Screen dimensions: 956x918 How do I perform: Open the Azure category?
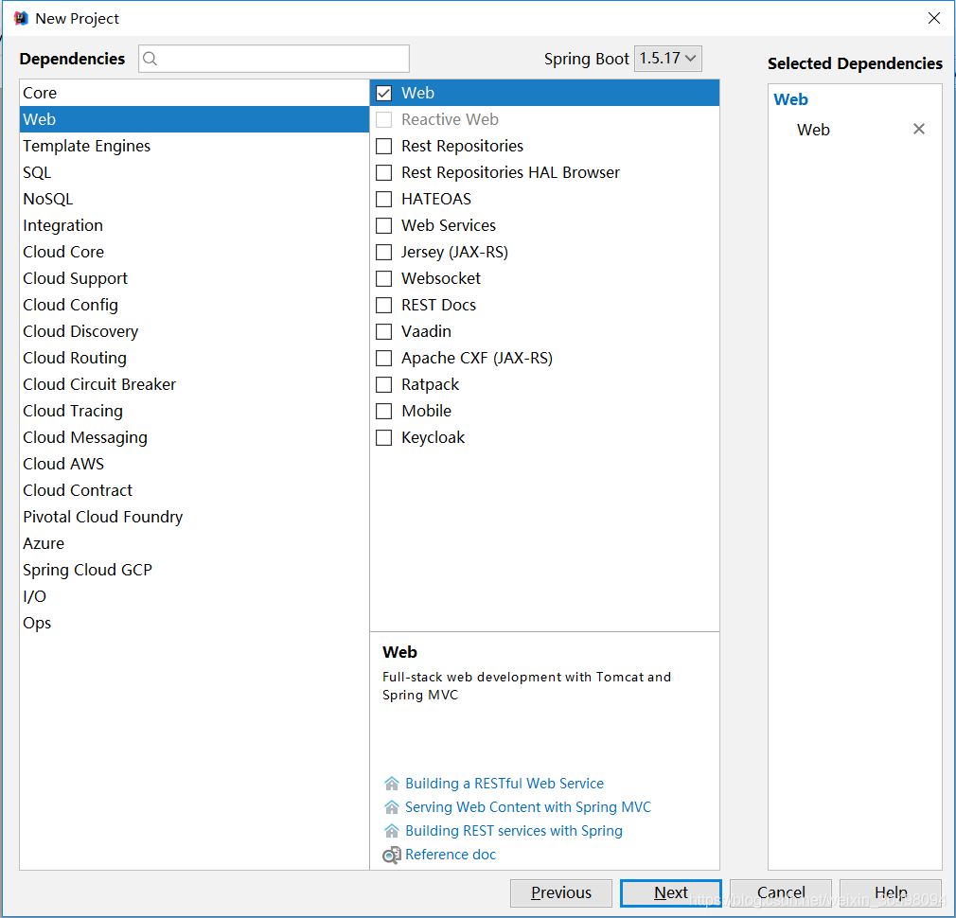pos(194,544)
